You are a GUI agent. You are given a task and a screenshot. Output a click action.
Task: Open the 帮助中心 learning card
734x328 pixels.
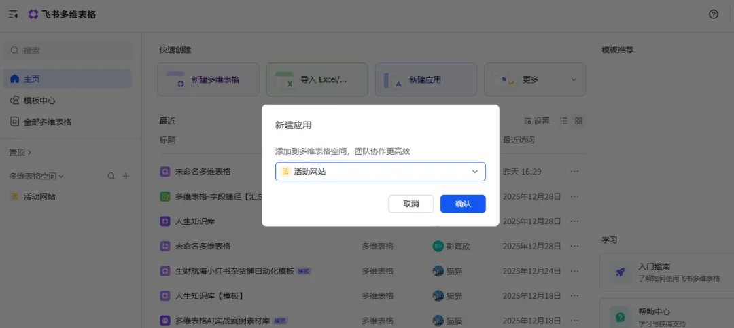coord(667,314)
